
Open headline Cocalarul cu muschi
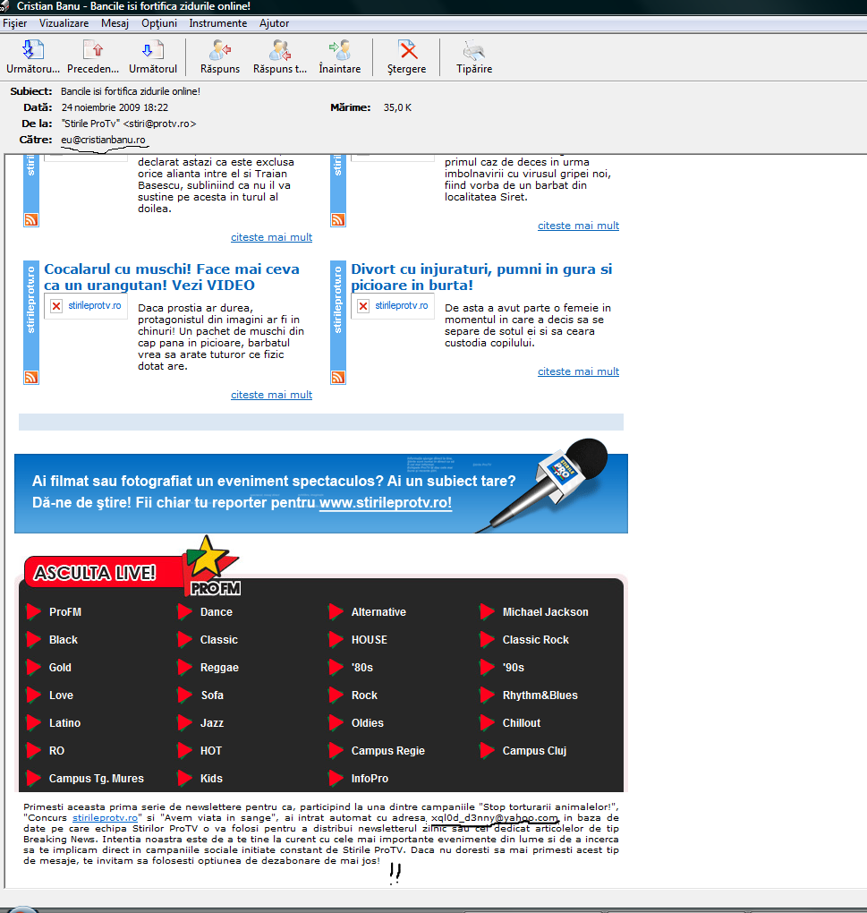(x=172, y=277)
